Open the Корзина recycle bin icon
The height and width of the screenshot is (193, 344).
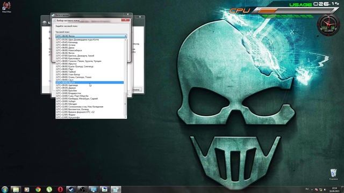333,175
